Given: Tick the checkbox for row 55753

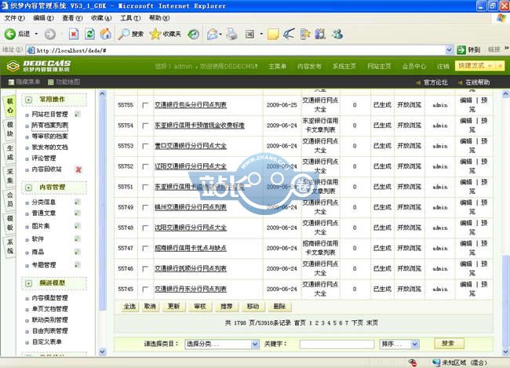Looking at the screenshot, I should (145, 146).
